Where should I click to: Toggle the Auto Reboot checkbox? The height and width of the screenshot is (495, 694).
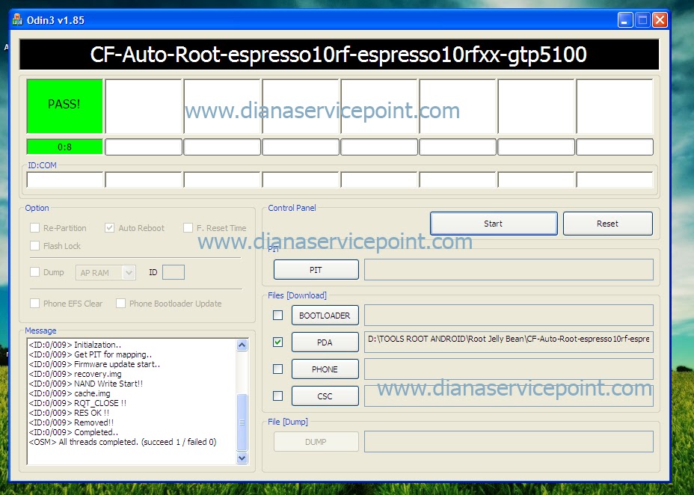(109, 228)
